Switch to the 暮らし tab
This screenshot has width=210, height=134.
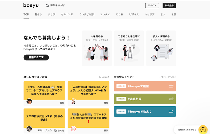tap(38, 14)
